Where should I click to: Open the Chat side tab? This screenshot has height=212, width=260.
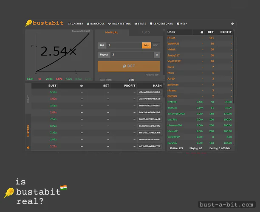28,99
